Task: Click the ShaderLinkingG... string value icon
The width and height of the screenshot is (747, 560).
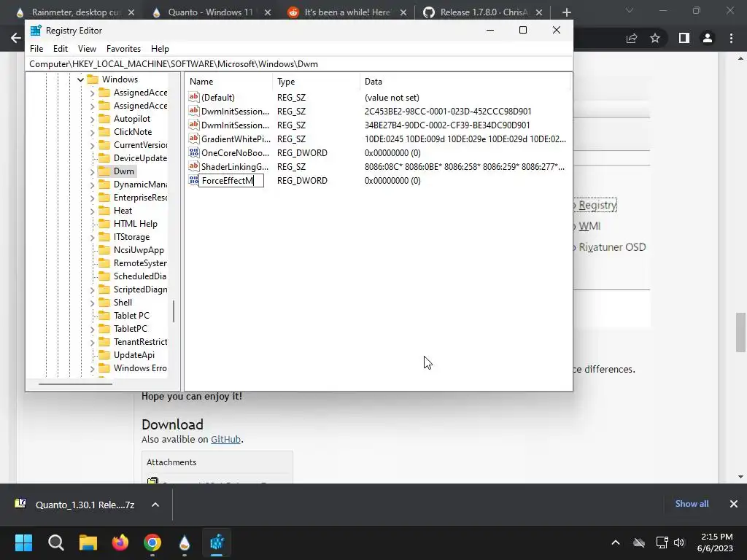Action: [193, 166]
